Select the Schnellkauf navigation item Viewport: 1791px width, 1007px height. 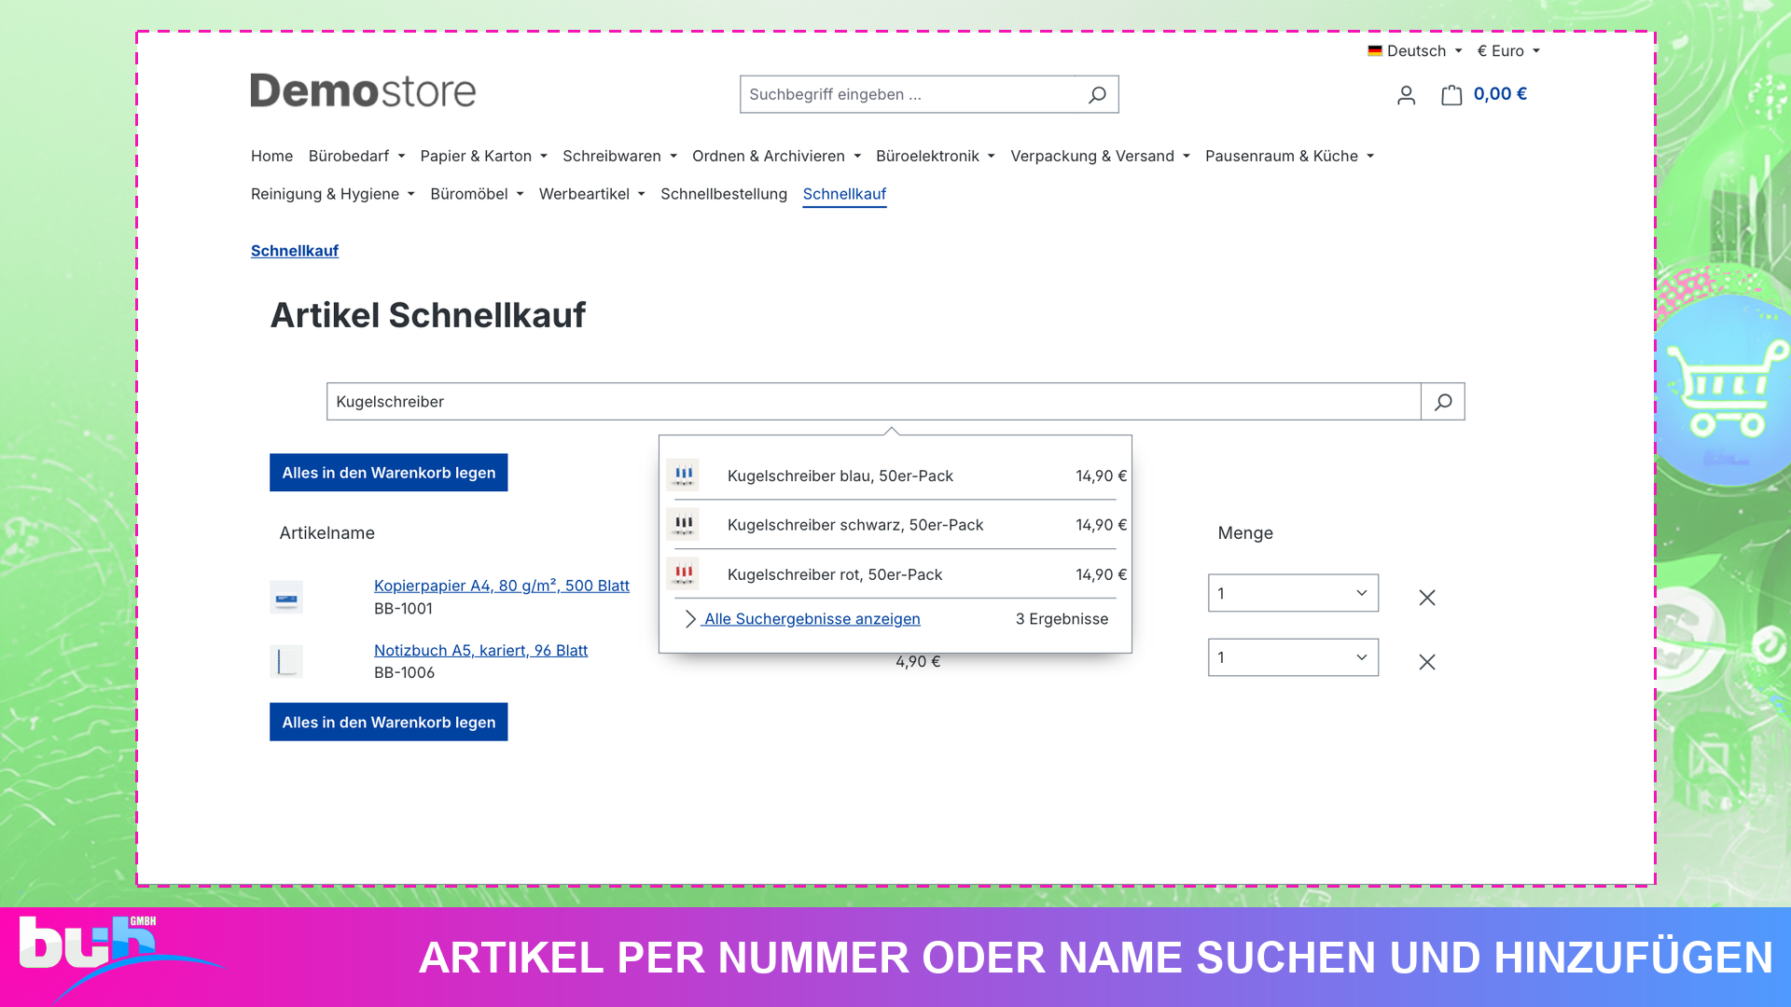[x=844, y=194]
